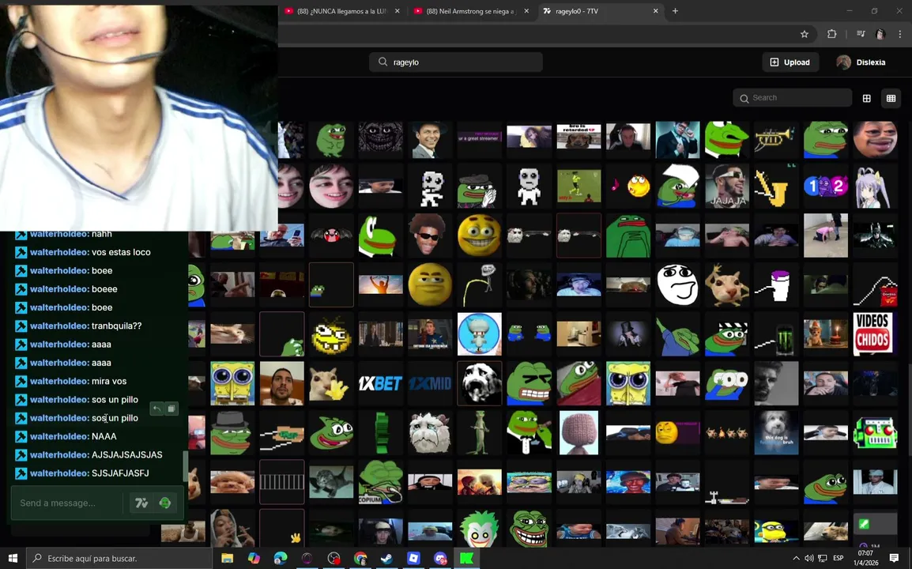This screenshot has width=912, height=569.
Task: Switch to Google Chrome in the taskbar
Action: (x=360, y=558)
